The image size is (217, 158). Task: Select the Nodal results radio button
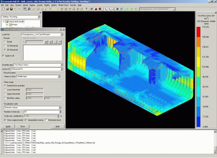5,42
